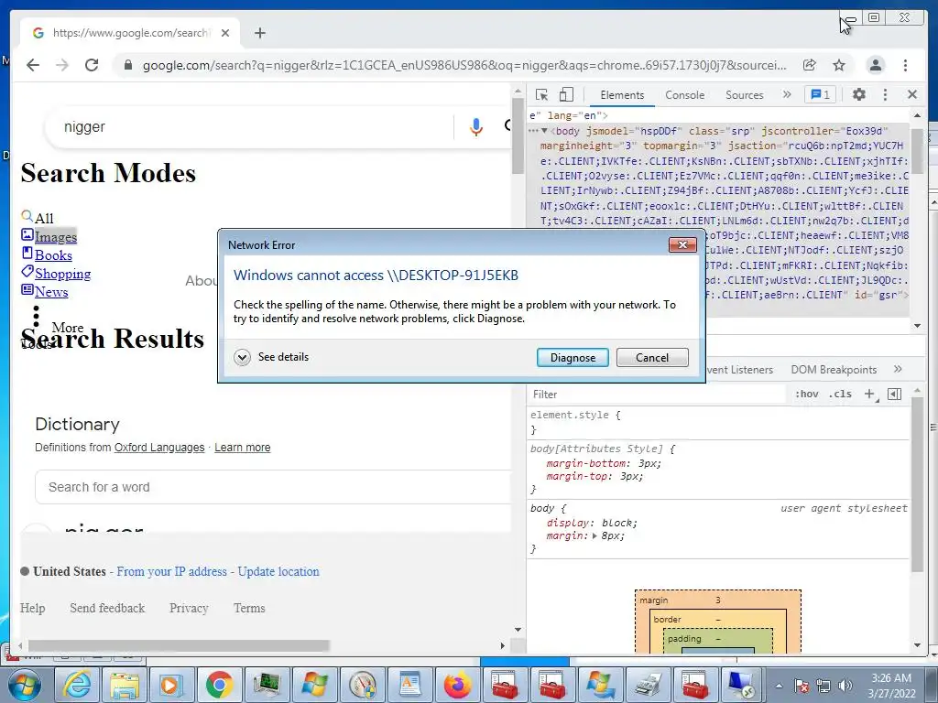The image size is (938, 703).
Task: Open the Windows Start menu orb
Action: (25, 685)
